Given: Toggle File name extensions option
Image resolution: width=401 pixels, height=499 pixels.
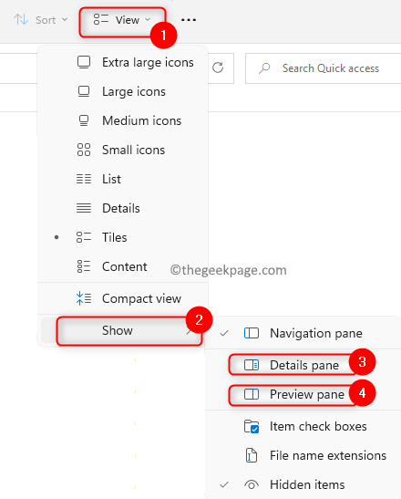Looking at the screenshot, I should (x=303, y=456).
